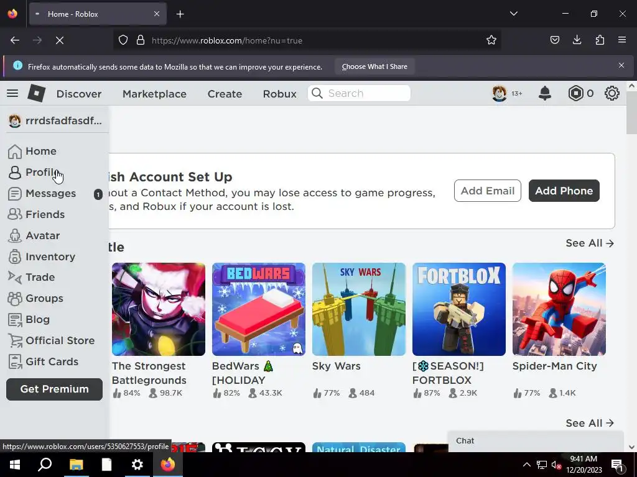
Task: Open the Robux menu item
Action: 279,94
